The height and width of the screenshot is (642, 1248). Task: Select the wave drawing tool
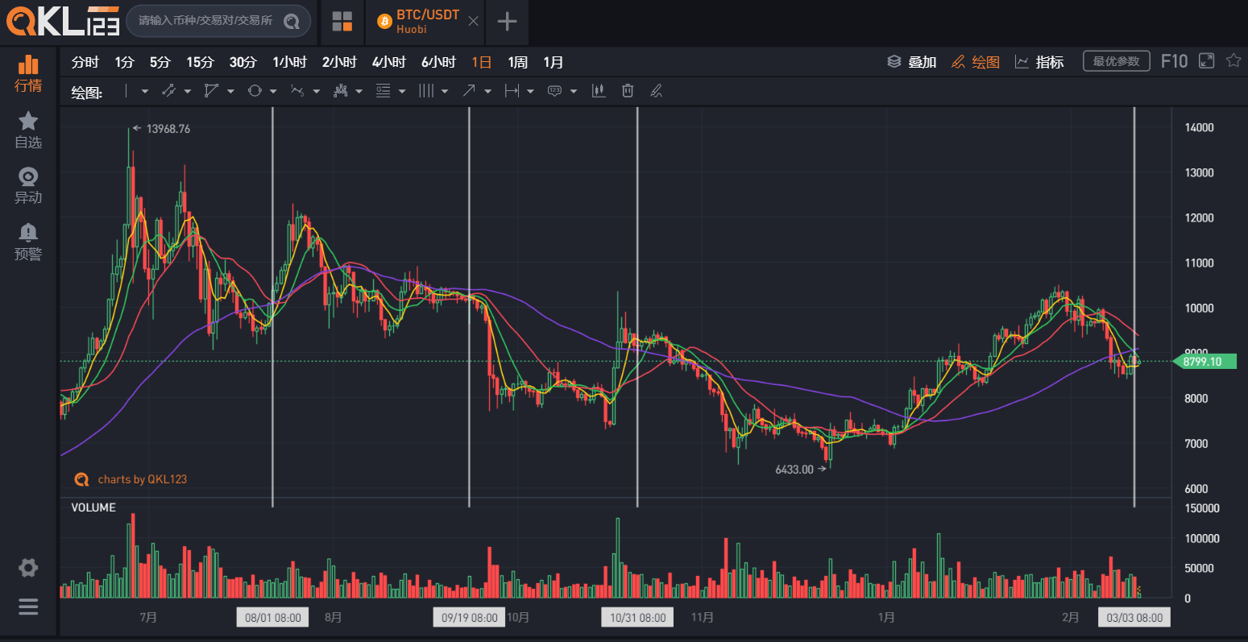(297, 90)
